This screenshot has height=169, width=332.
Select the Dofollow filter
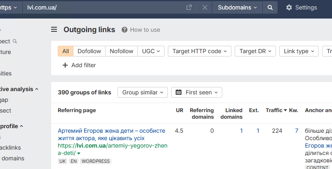pyautogui.click(x=89, y=51)
